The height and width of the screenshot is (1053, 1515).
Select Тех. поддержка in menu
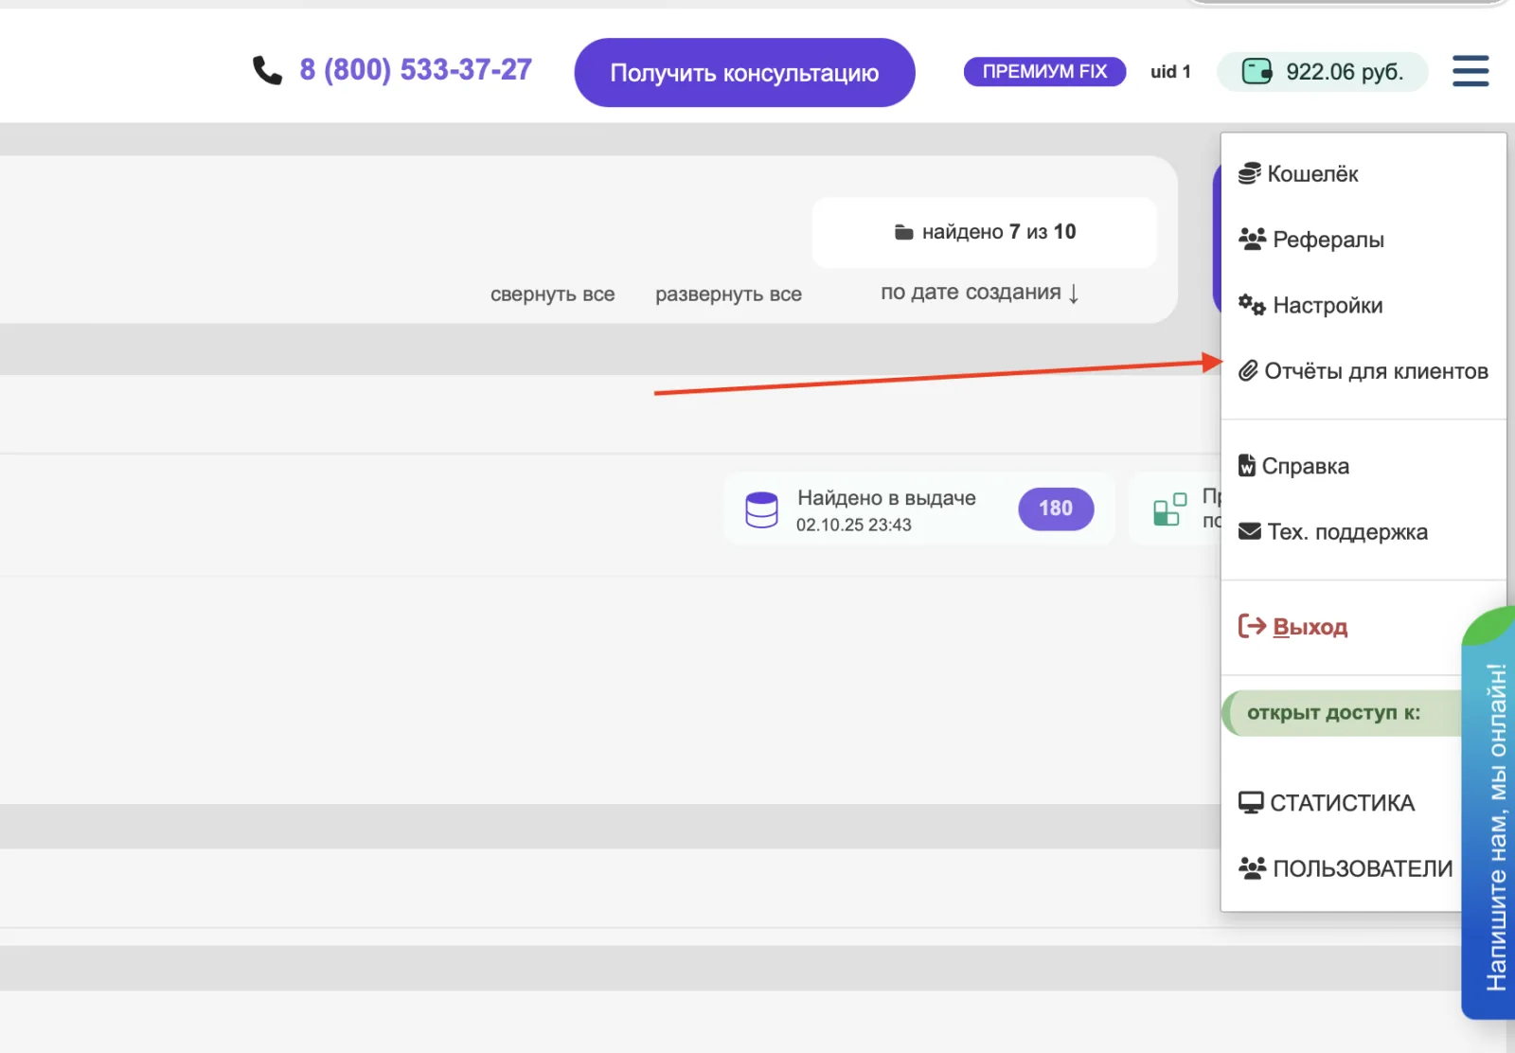(1332, 532)
